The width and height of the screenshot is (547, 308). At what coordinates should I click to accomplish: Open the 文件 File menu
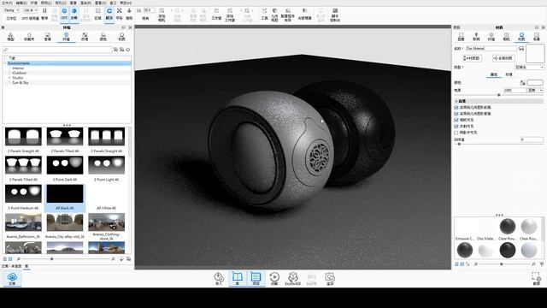(7, 3)
